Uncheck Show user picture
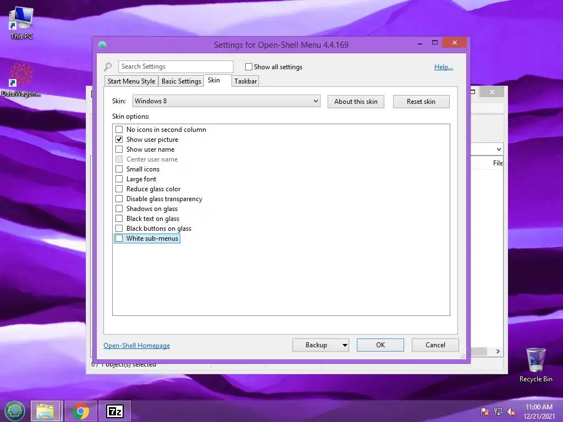The height and width of the screenshot is (422, 563). (x=119, y=139)
